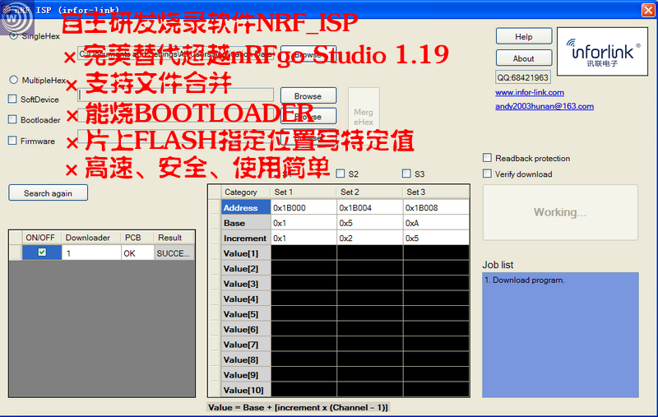Select Set 3 Increment cell 0x5
The image size is (658, 417).
(x=436, y=238)
